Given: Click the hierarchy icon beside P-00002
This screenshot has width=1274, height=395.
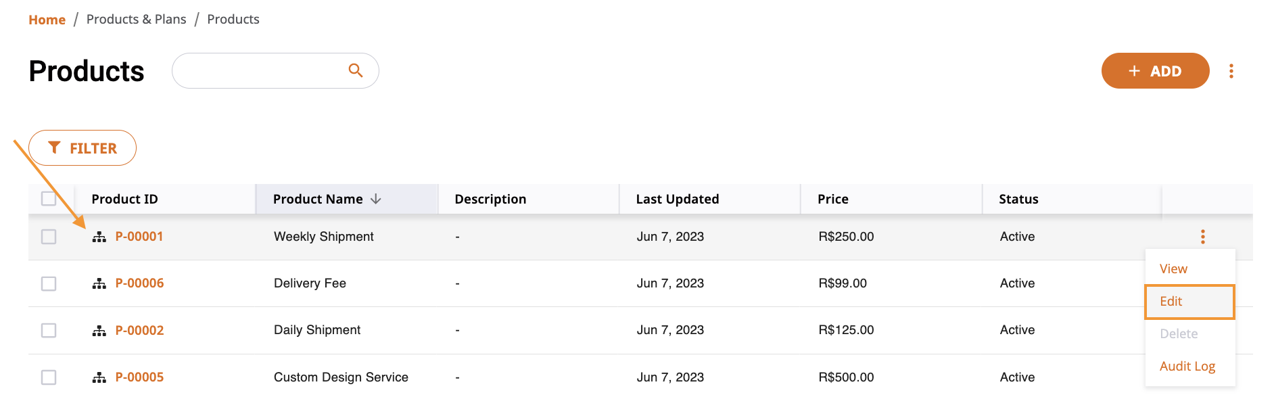Looking at the screenshot, I should pos(99,330).
